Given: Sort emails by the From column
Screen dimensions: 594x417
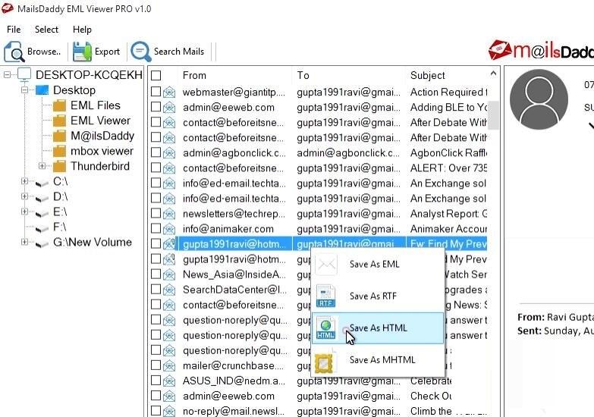Looking at the screenshot, I should [194, 75].
